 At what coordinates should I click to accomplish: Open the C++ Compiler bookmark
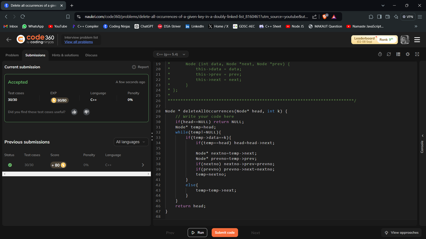coord(85,26)
